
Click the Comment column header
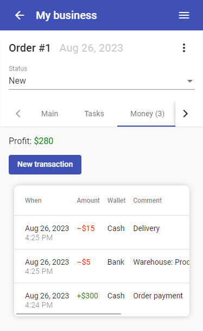click(147, 201)
